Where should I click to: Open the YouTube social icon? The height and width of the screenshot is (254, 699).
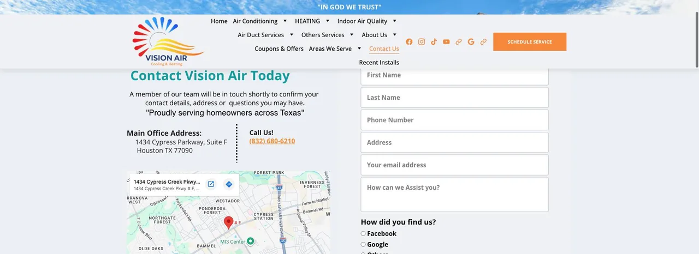tap(446, 41)
